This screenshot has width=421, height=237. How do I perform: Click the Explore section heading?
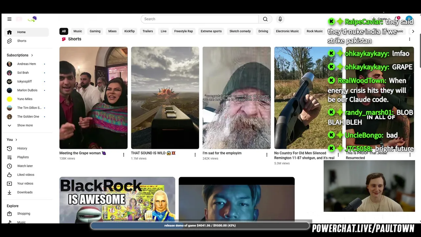tap(12, 206)
